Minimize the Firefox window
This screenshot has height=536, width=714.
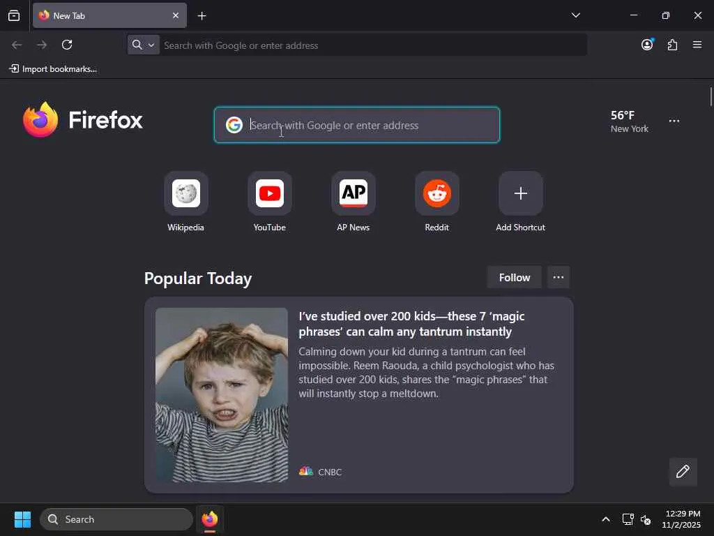click(x=633, y=15)
